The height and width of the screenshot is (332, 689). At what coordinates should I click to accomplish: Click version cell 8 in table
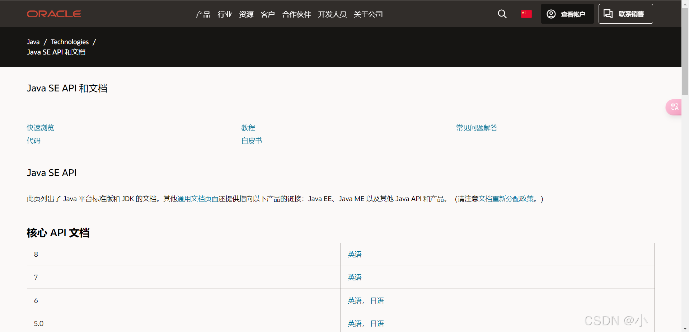pyautogui.click(x=184, y=254)
